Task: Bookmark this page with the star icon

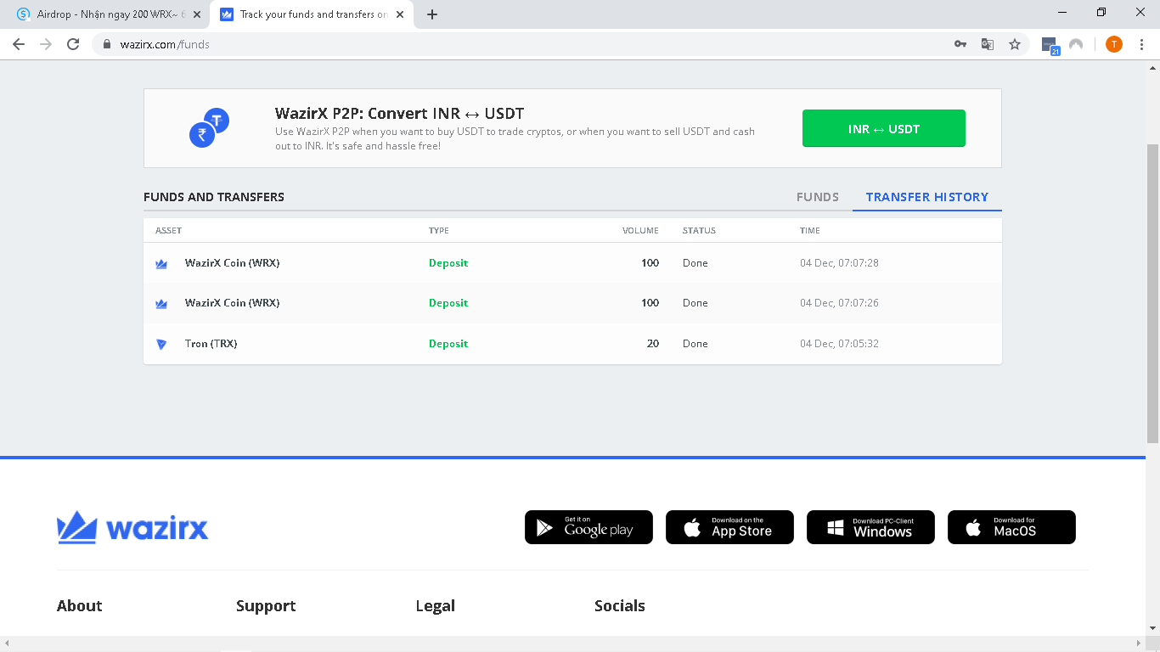Action: tap(1014, 44)
